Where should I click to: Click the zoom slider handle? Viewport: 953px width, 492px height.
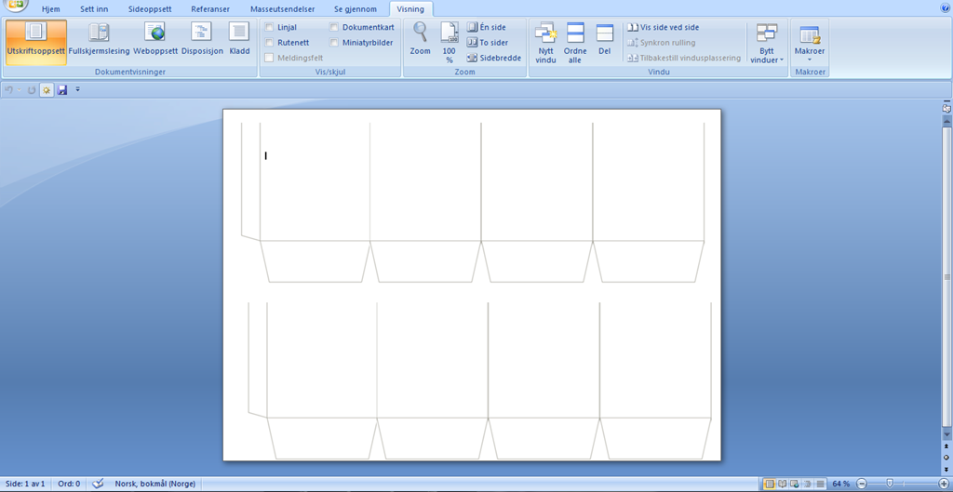click(890, 485)
